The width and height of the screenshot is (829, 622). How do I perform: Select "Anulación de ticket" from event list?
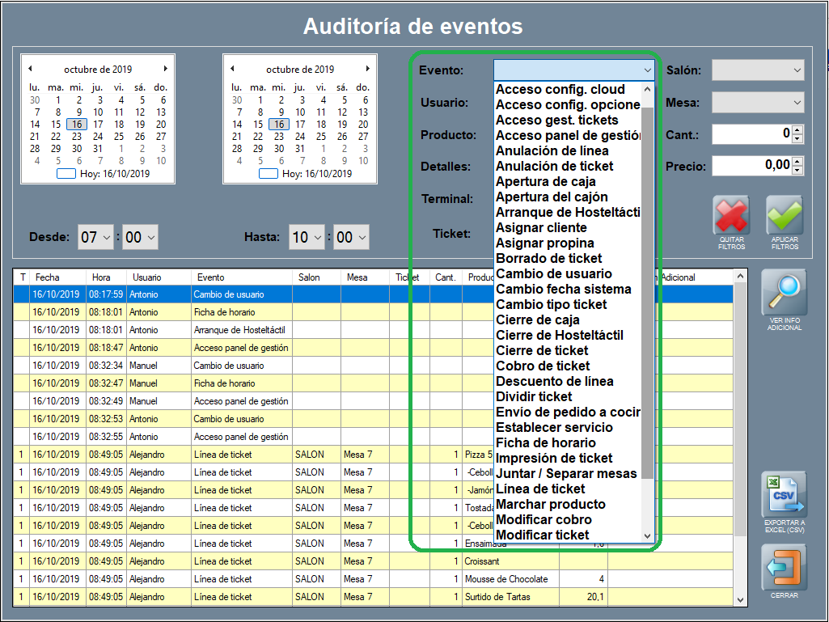click(x=554, y=166)
